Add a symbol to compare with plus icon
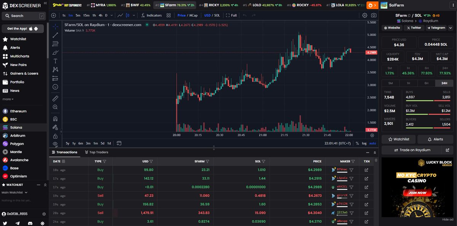 click(53, 16)
